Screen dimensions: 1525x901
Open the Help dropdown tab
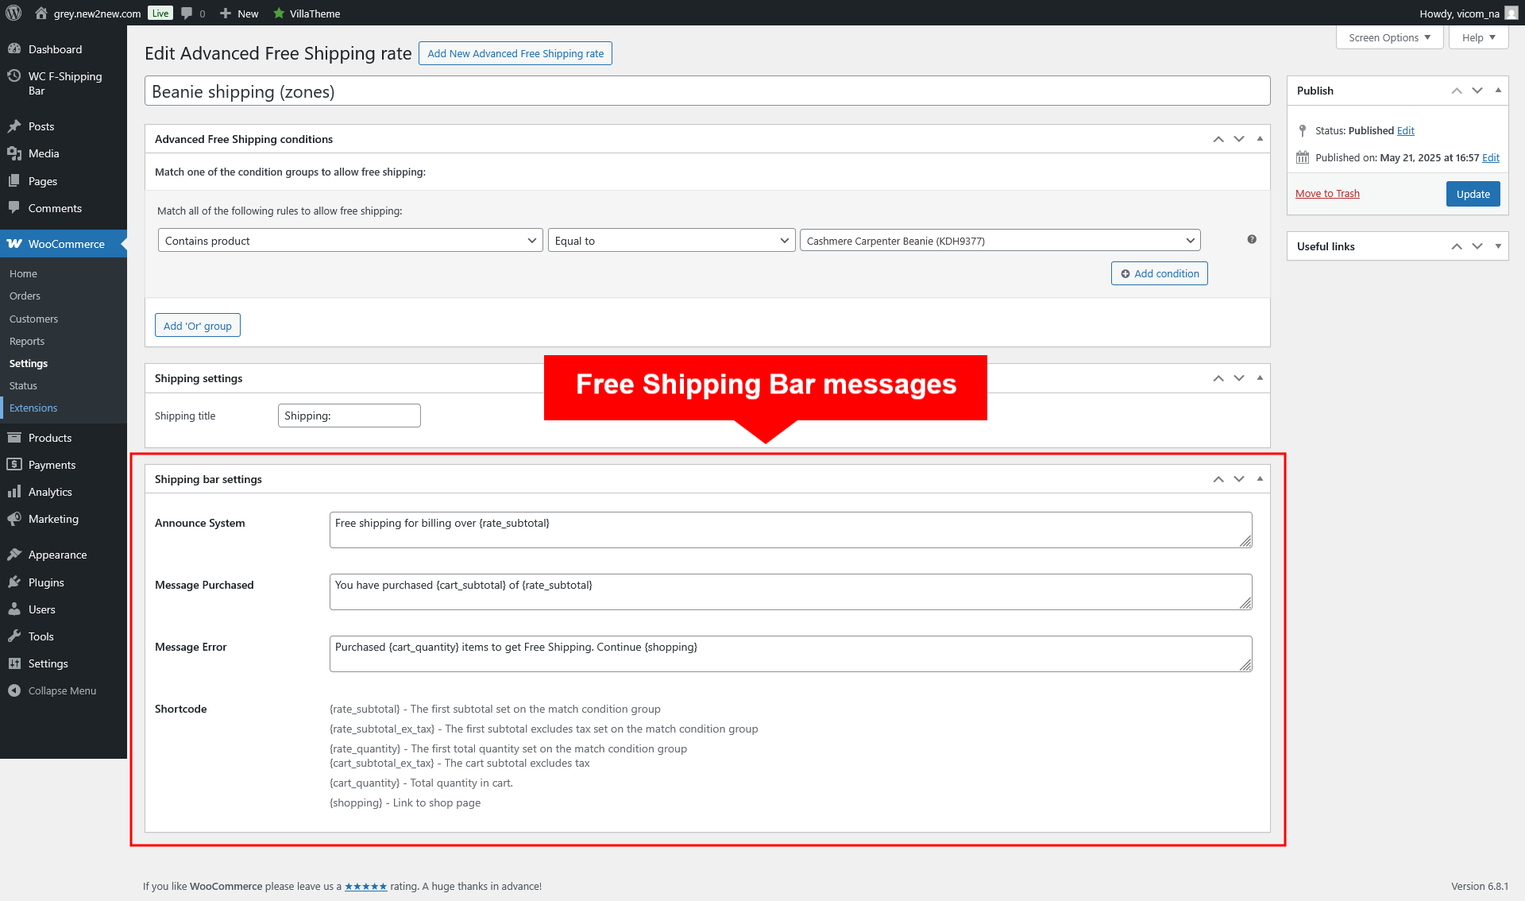tap(1478, 37)
